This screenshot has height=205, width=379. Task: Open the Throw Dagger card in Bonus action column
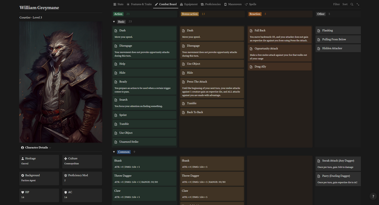pyautogui.click(x=212, y=179)
